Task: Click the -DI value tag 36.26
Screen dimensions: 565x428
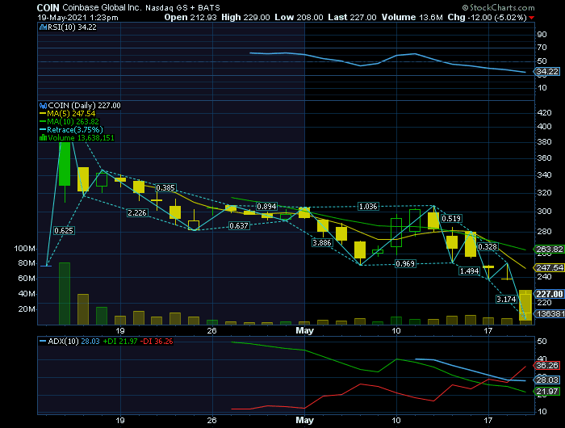Action: pos(547,365)
